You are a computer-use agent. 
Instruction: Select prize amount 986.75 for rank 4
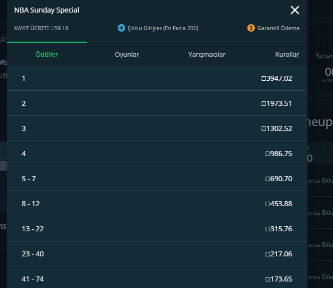click(x=279, y=154)
